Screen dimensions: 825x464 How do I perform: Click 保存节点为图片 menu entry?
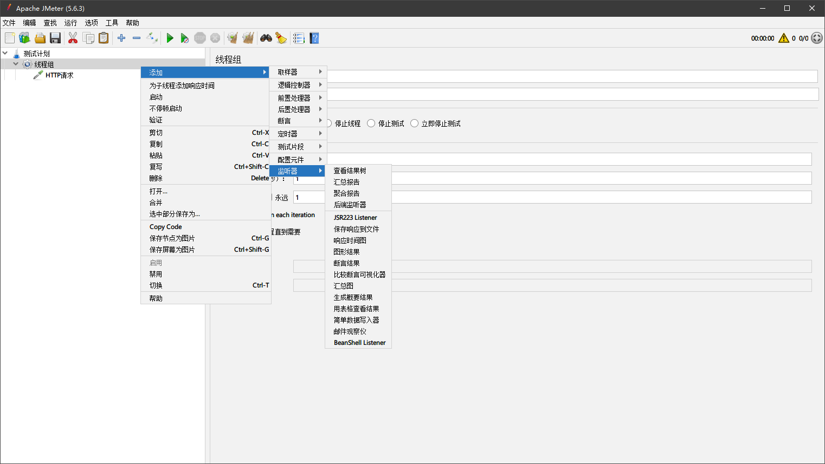205,238
